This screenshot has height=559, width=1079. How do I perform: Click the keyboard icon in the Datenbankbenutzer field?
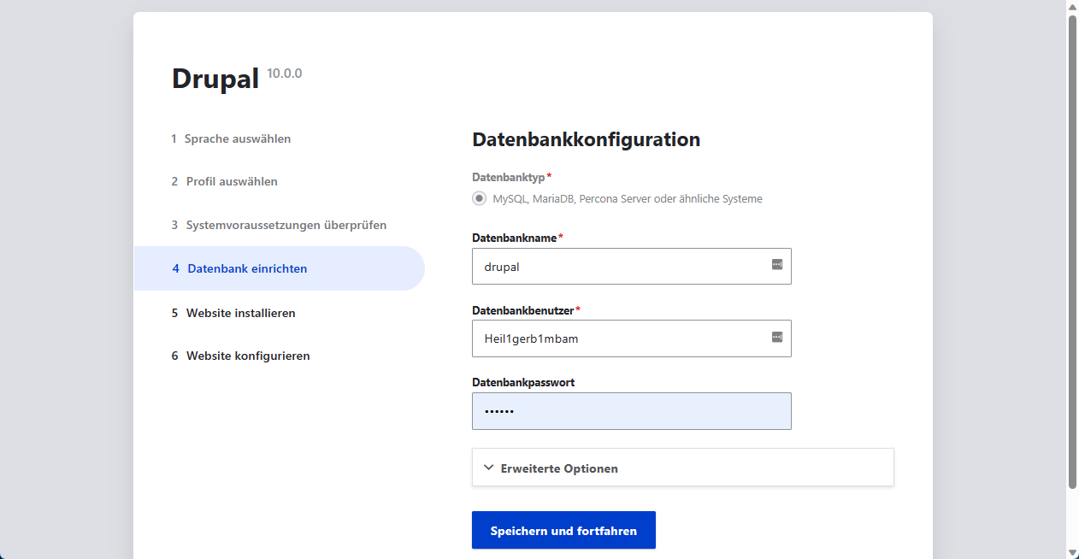pos(777,338)
